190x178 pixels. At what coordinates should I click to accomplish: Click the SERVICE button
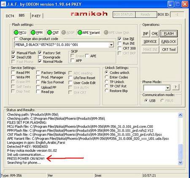click(x=150, y=42)
